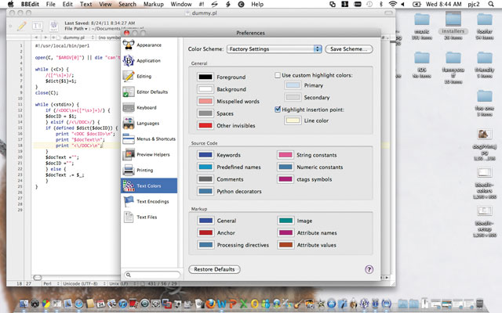This screenshot has width=502, height=313.
Task: Click the Keywords color swatch
Action: 206,155
